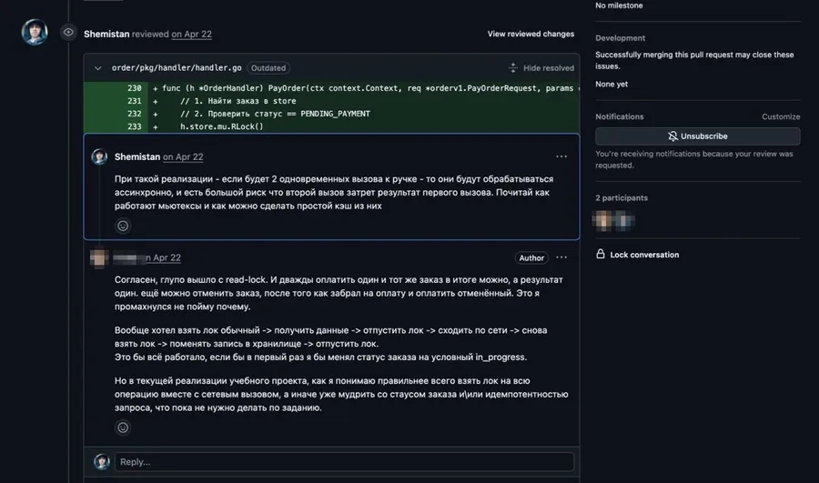Click the h.store.mu.RLock() code line
Screen dimensions: 819x483
pyautogui.click(x=222, y=126)
